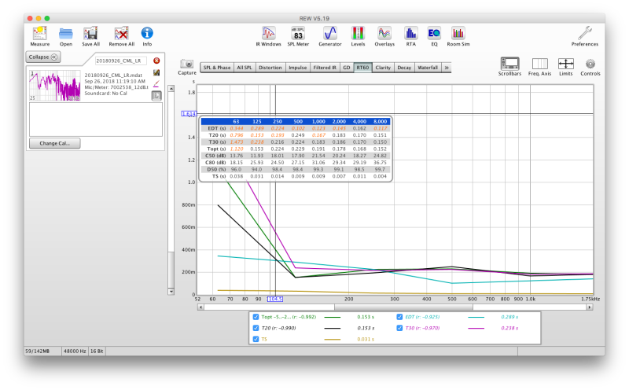Open graph Controls gear icon
Image resolution: width=629 pixels, height=390 pixels.
(590, 64)
